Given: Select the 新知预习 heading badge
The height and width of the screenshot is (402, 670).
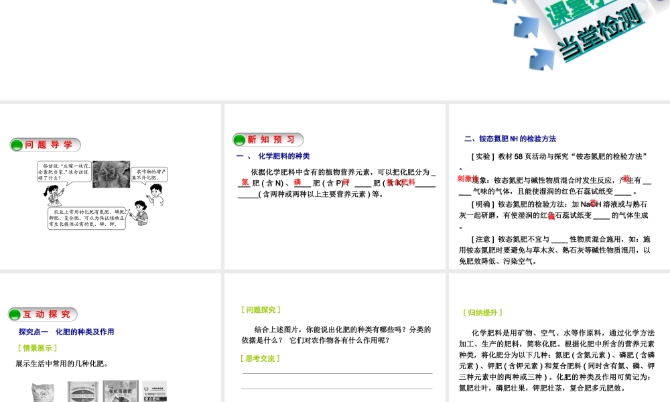Looking at the screenshot, I should 268,140.
